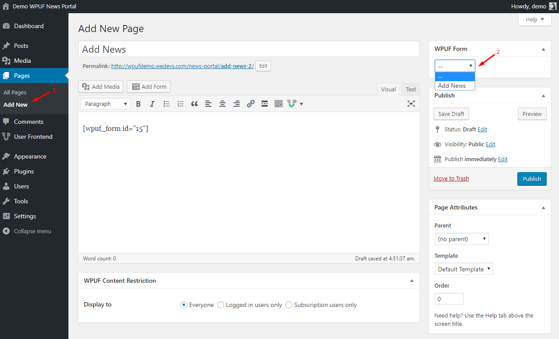559x339 pixels.
Task: Click the WPUF shortcode icon in toolbar
Action: coord(292,104)
